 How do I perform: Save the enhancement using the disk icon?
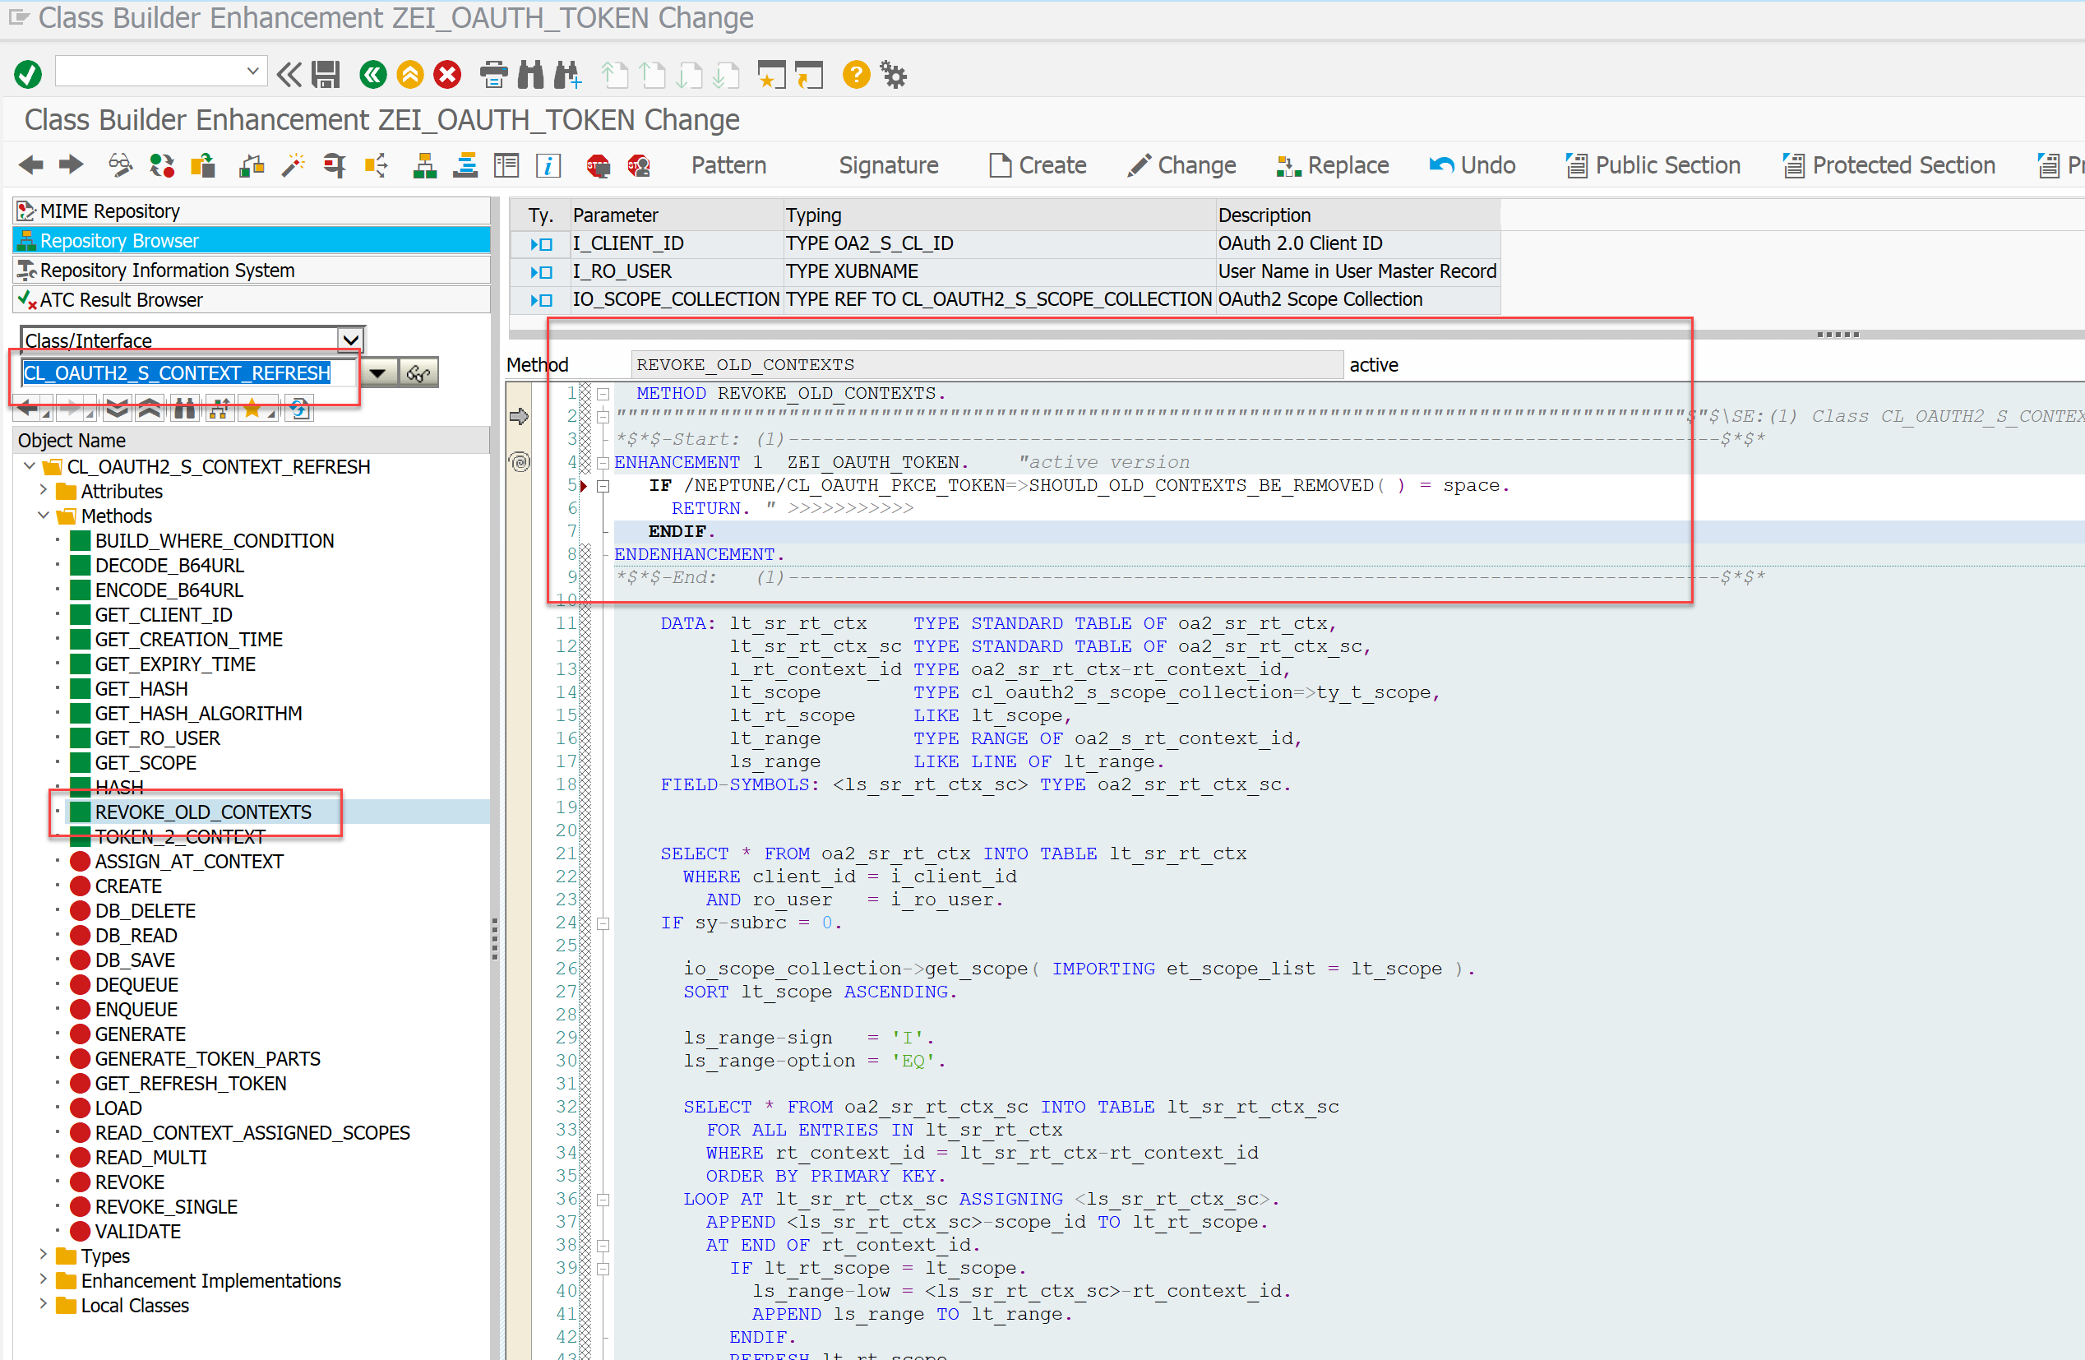click(x=325, y=75)
